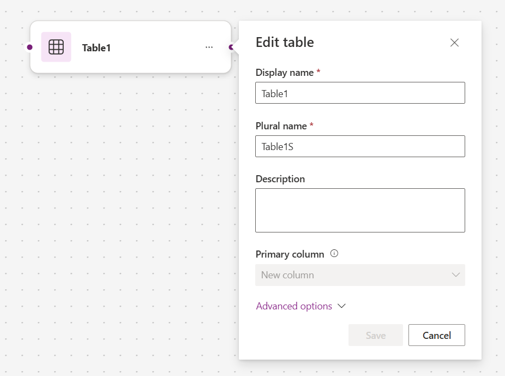Open the Table1 more options ellipsis menu
This screenshot has width=505, height=376.
pos(209,47)
